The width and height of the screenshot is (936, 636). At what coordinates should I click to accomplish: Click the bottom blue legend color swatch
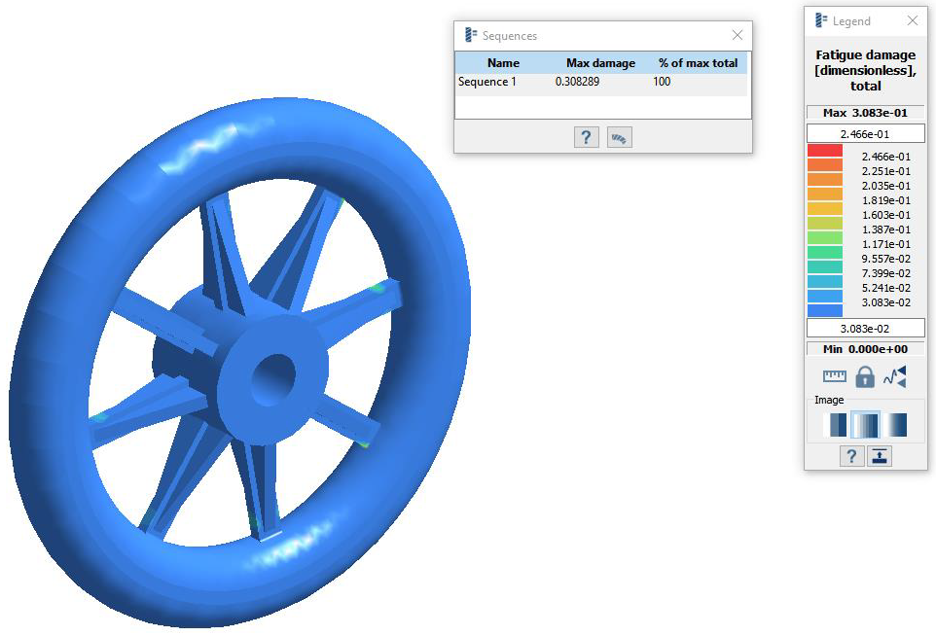(x=825, y=310)
